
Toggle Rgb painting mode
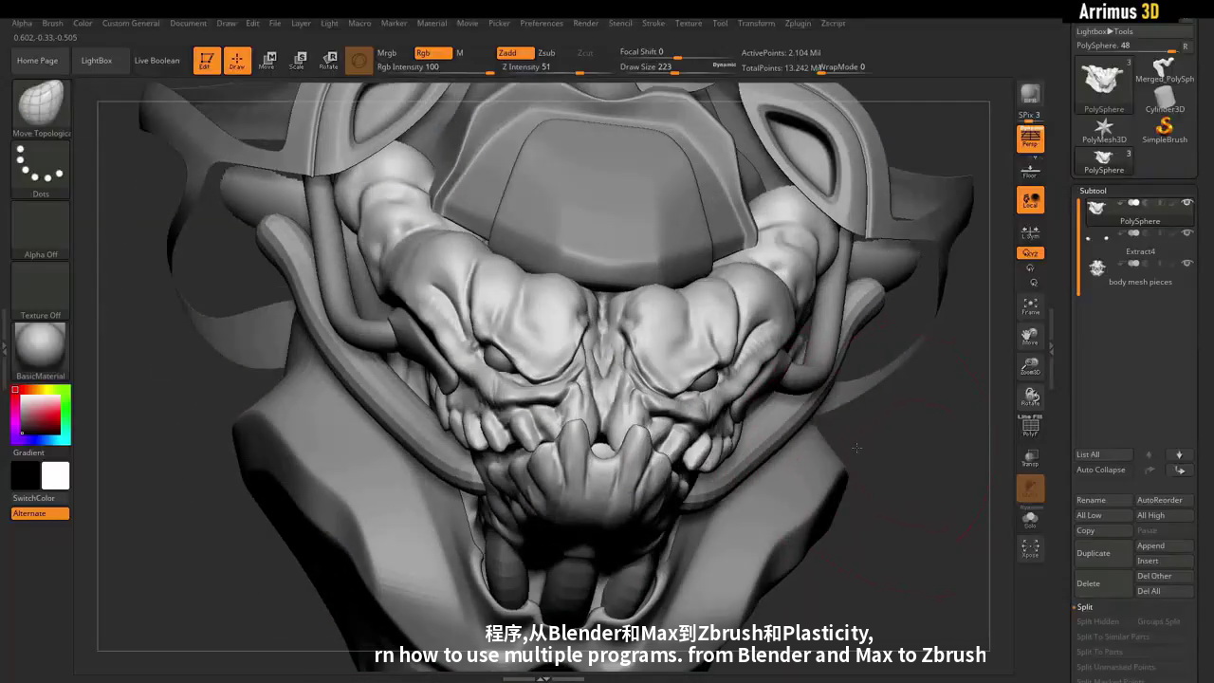coord(432,53)
